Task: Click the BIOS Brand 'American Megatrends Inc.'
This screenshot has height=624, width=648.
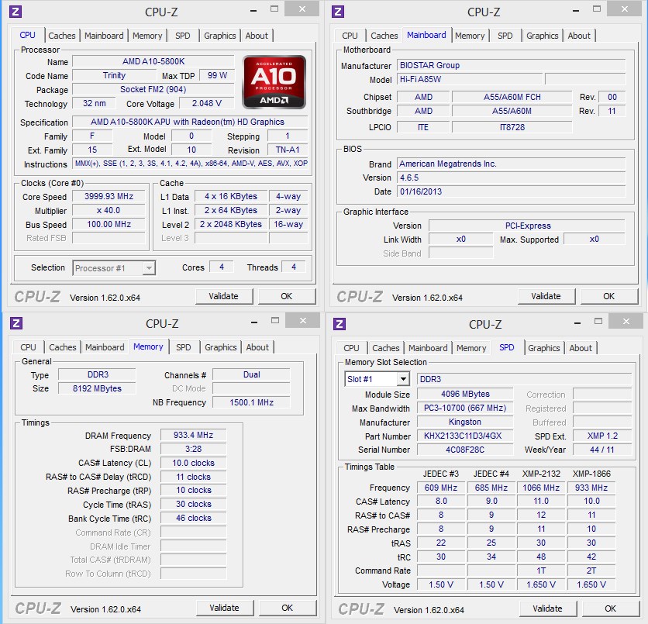Action: [512, 164]
